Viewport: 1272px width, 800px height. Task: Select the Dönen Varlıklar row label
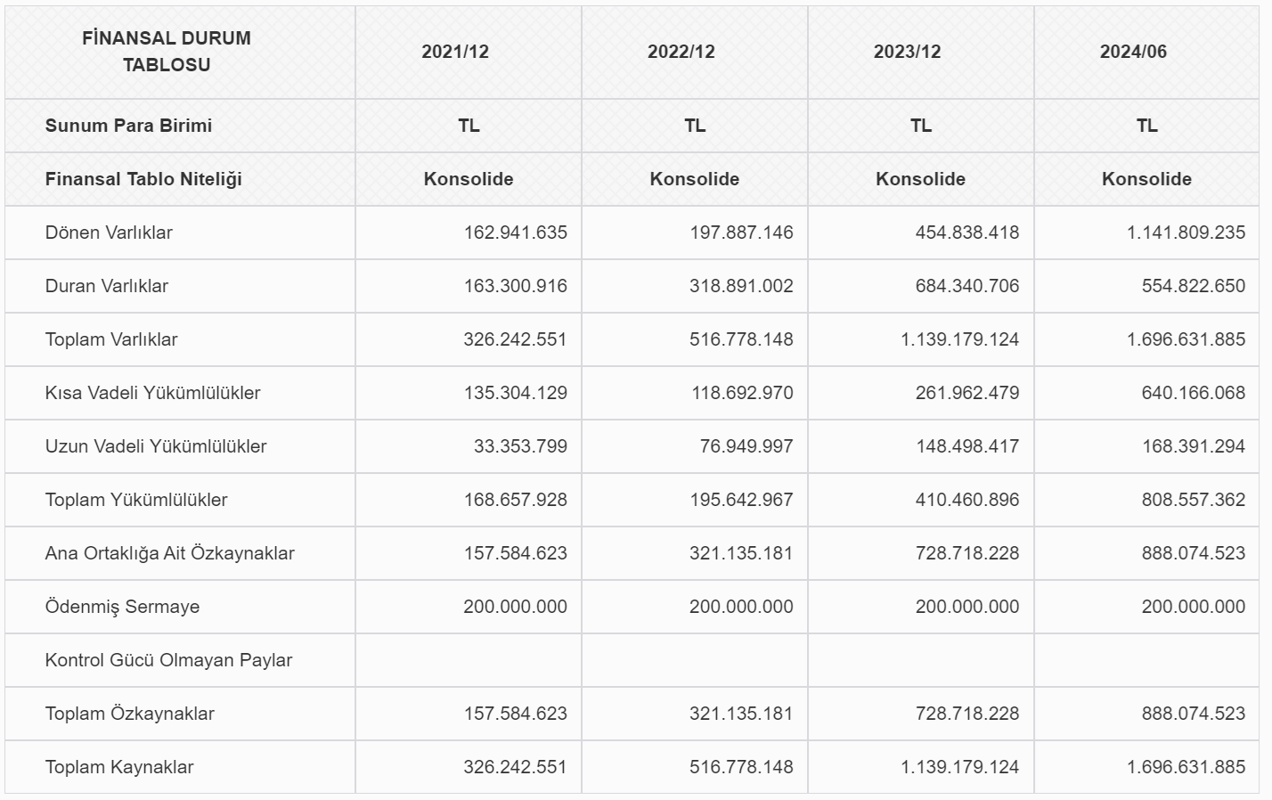click(109, 233)
